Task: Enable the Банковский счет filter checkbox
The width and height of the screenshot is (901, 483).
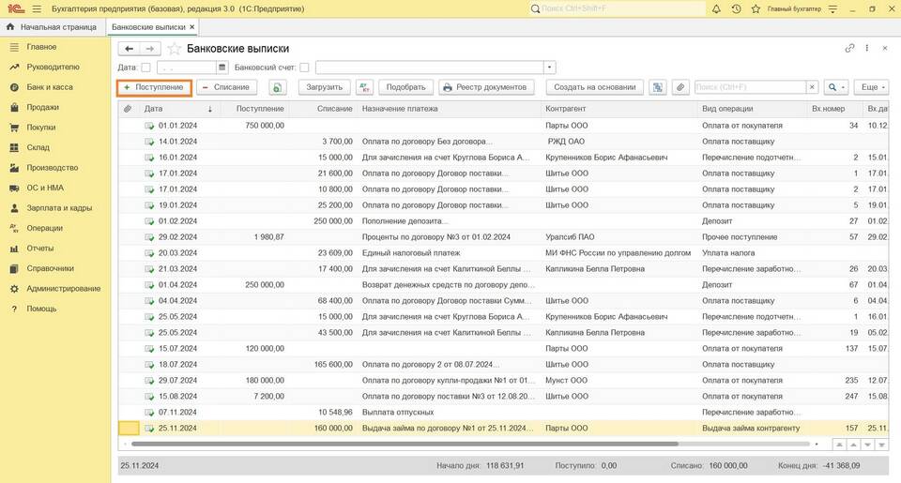Action: coord(304,68)
